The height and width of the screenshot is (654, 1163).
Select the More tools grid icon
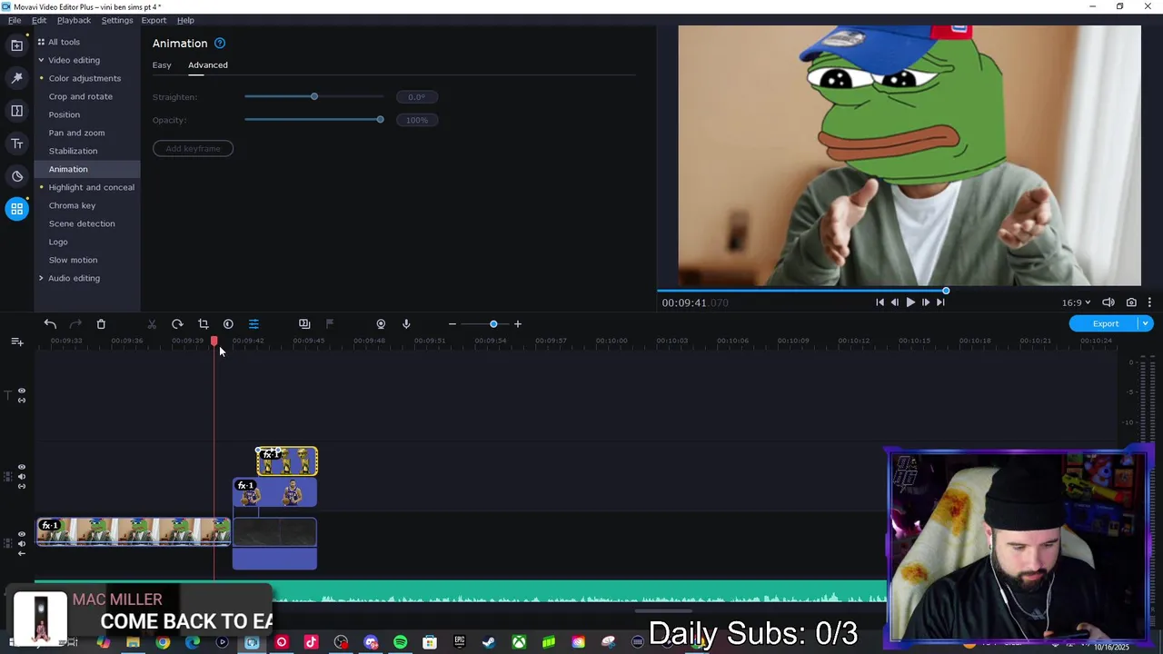click(x=16, y=209)
